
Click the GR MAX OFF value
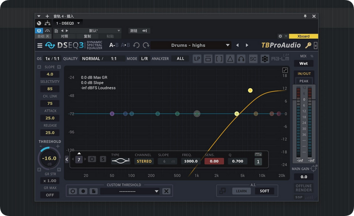click(x=50, y=195)
